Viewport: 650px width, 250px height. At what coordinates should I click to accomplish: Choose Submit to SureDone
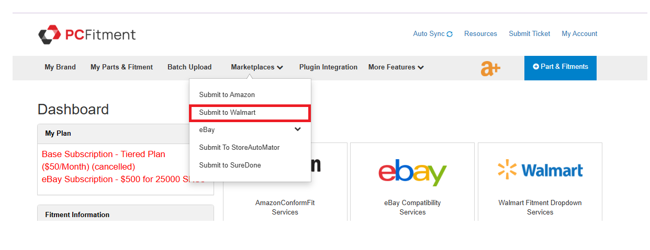point(230,165)
